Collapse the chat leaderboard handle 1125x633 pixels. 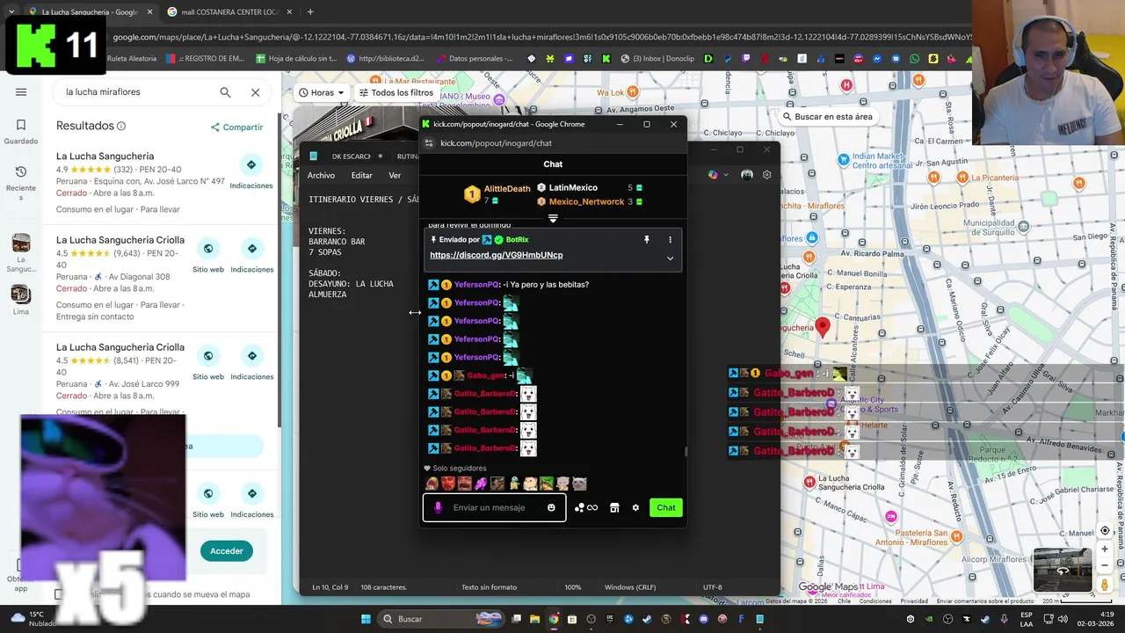coord(553,217)
